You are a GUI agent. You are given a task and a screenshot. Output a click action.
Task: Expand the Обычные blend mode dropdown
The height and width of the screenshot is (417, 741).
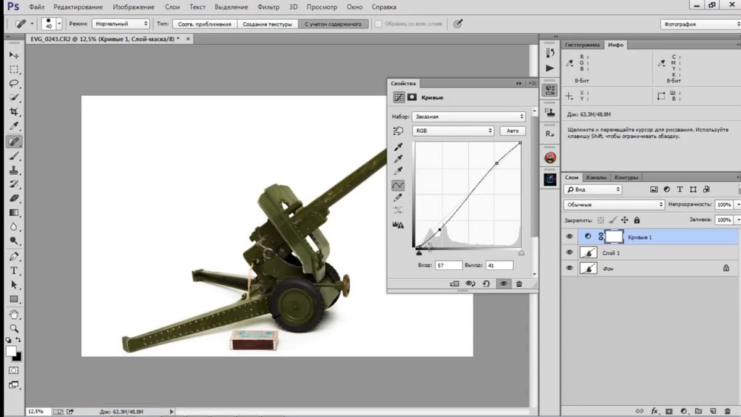tap(614, 204)
